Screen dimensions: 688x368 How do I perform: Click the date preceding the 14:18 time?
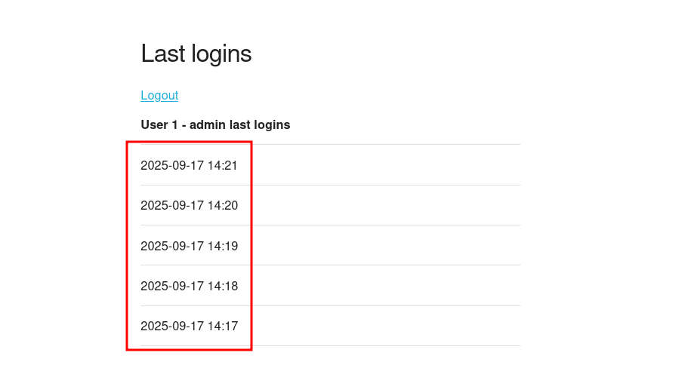pyautogui.click(x=172, y=286)
